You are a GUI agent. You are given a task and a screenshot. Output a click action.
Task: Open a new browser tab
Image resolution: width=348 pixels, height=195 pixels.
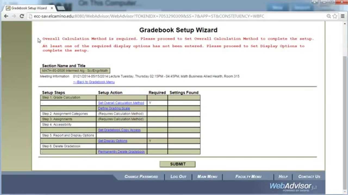(60, 8)
